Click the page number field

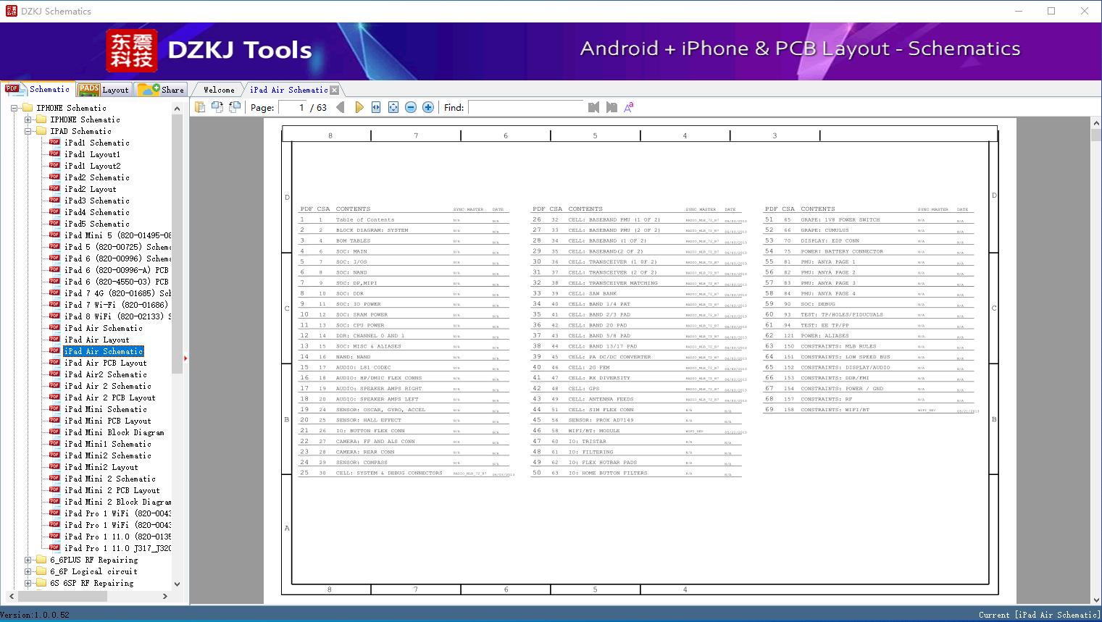coord(293,107)
